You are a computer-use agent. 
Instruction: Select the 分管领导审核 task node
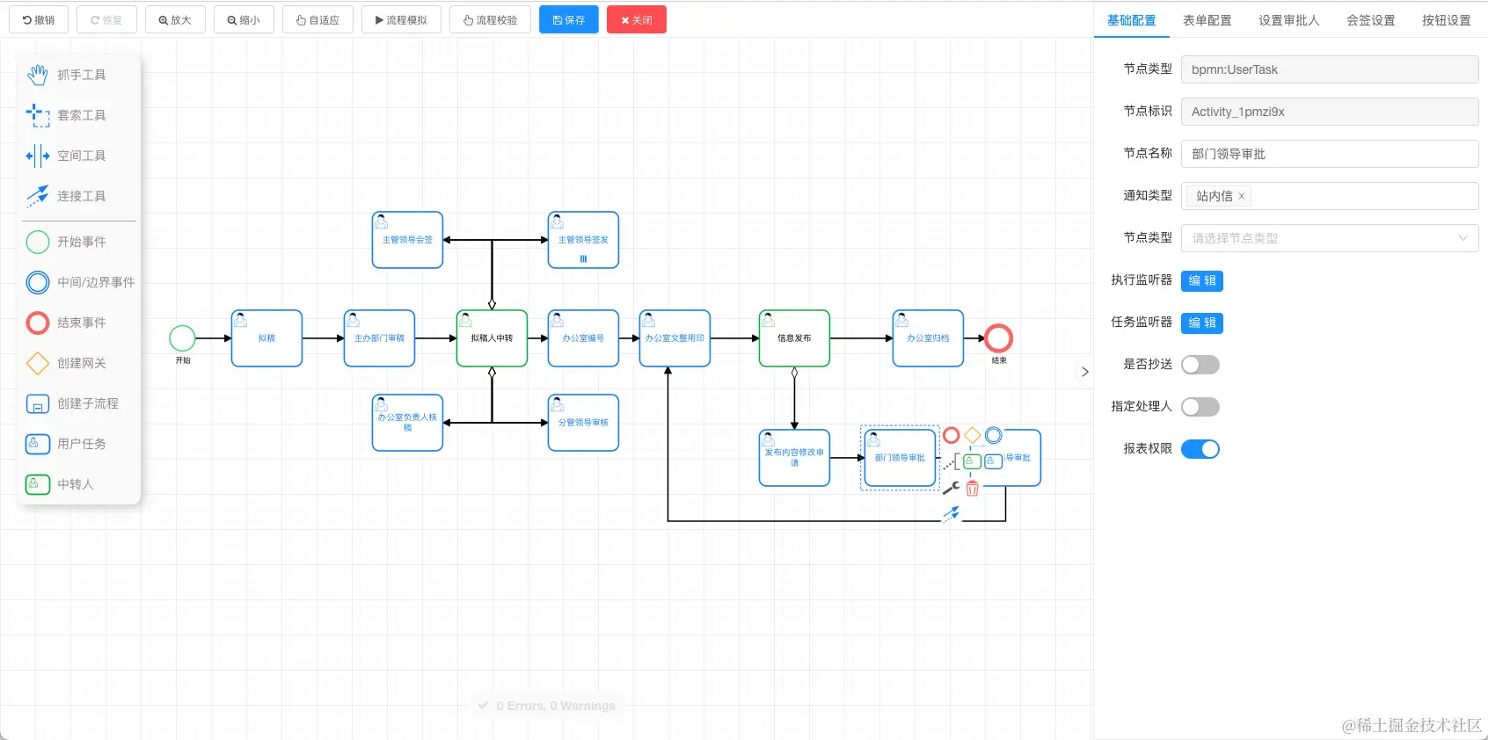pos(583,423)
